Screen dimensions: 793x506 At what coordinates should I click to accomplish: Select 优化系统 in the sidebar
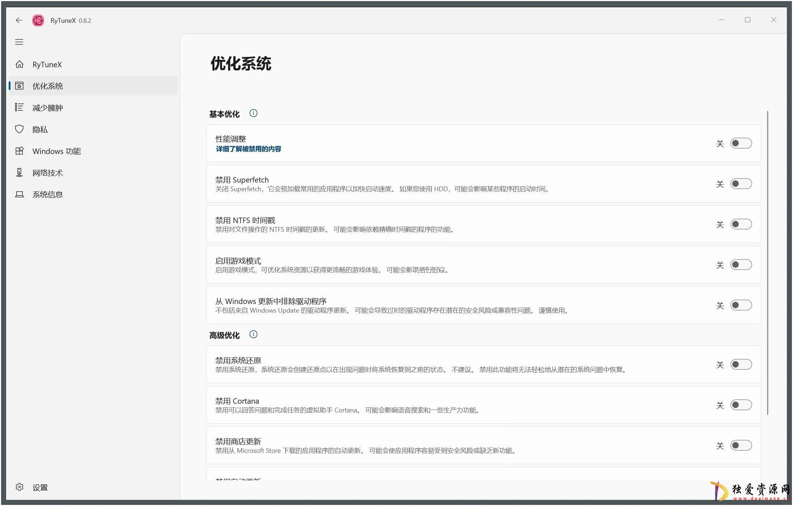[x=93, y=86]
